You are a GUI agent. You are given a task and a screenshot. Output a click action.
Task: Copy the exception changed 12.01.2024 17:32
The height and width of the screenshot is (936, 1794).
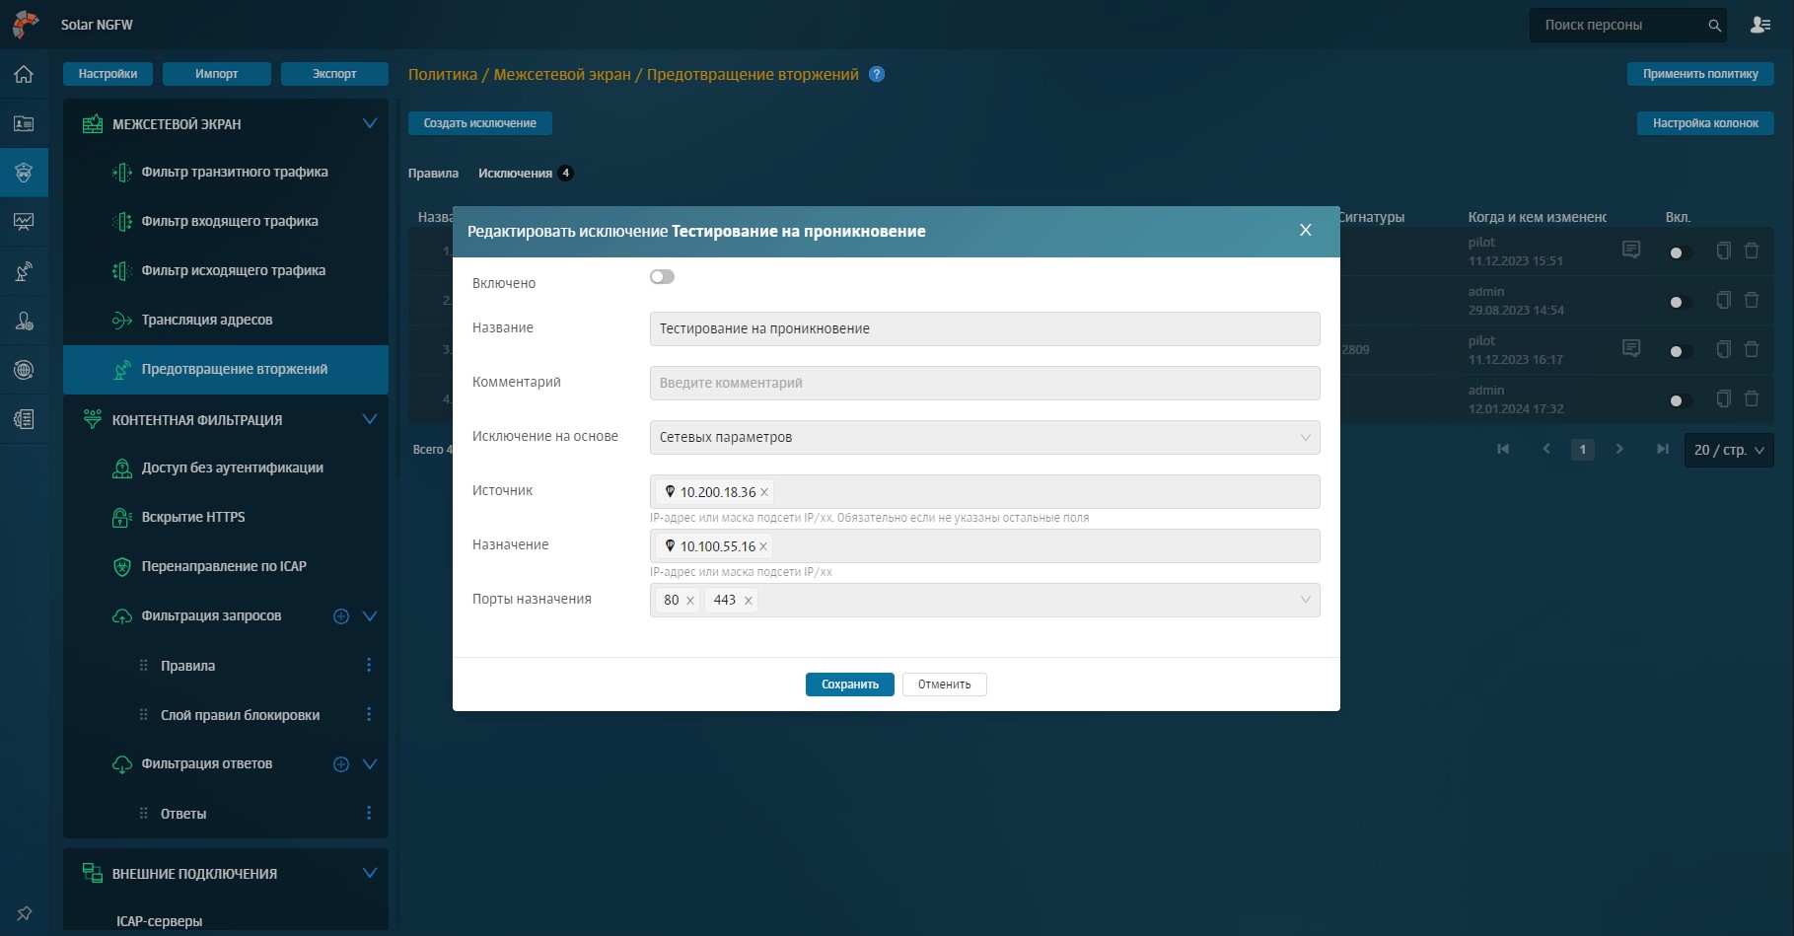pyautogui.click(x=1724, y=398)
